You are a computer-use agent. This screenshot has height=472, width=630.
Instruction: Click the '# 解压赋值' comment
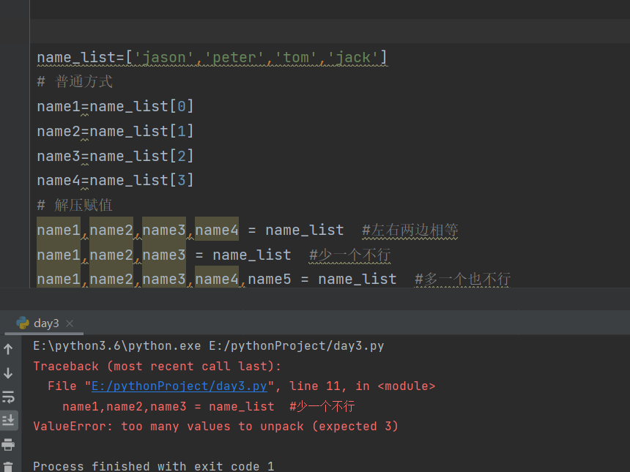(75, 206)
